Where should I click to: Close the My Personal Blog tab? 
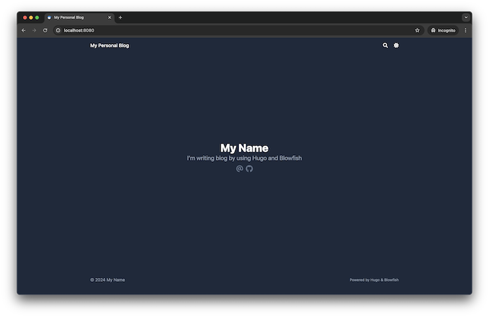click(x=109, y=17)
